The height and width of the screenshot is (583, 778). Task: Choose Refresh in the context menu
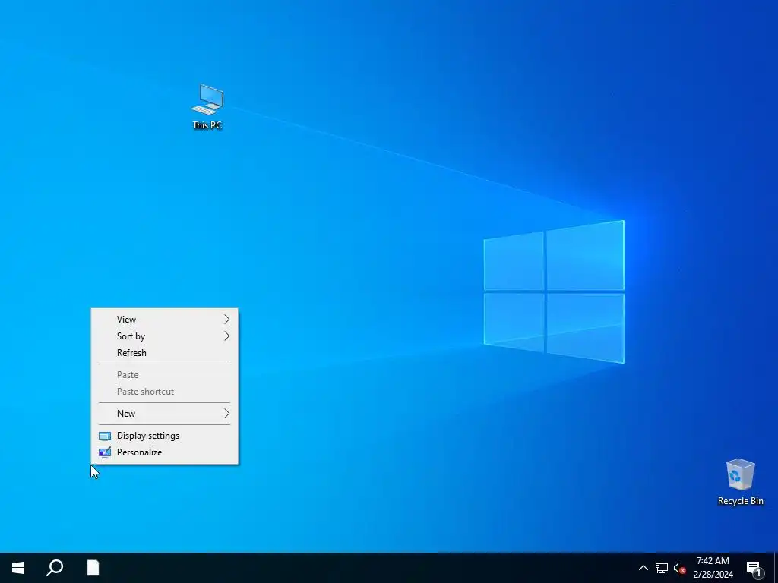(x=164, y=353)
